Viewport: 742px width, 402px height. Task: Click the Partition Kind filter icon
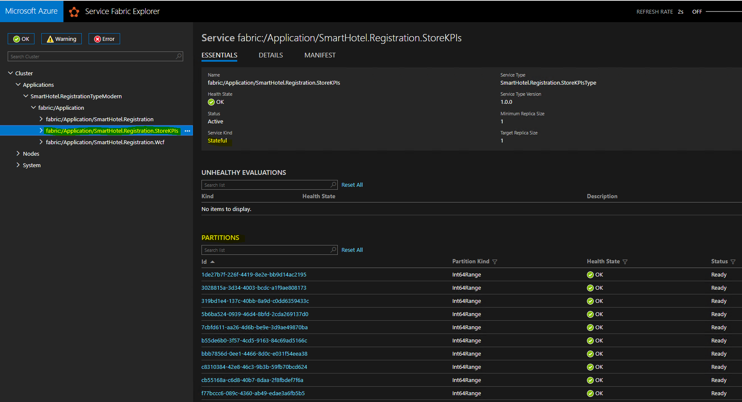495,262
